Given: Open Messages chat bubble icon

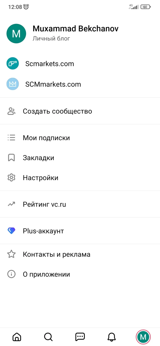Looking at the screenshot, I should point(80,337).
